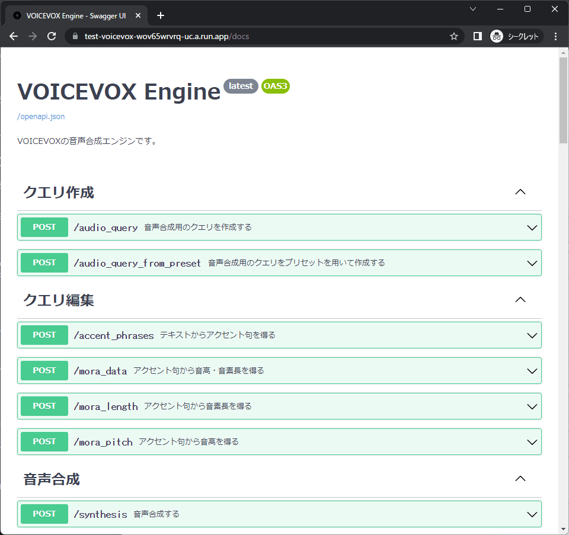Screen dimensions: 569x535
Task: Click the incognito シークレット profile badge
Action: click(x=516, y=36)
